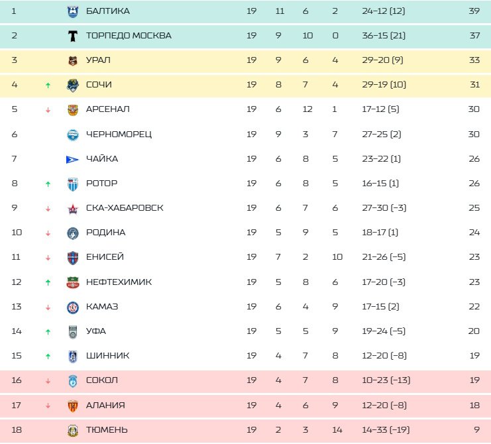491x444 pixels.
Task: Click the Чайка team logo
Action: (x=73, y=159)
